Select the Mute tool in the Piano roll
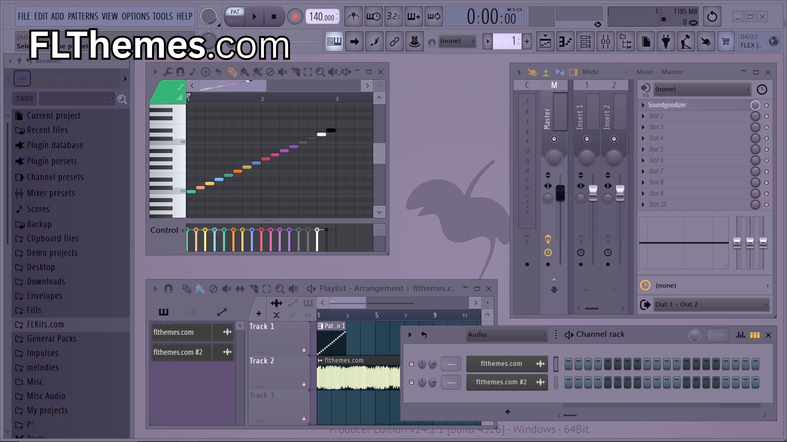 click(282, 72)
